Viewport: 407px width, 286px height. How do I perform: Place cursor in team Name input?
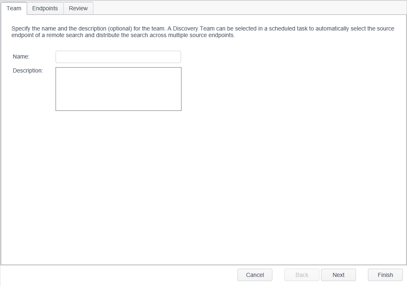[118, 57]
